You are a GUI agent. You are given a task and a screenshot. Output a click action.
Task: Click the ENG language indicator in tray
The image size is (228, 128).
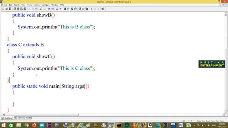click(x=214, y=125)
